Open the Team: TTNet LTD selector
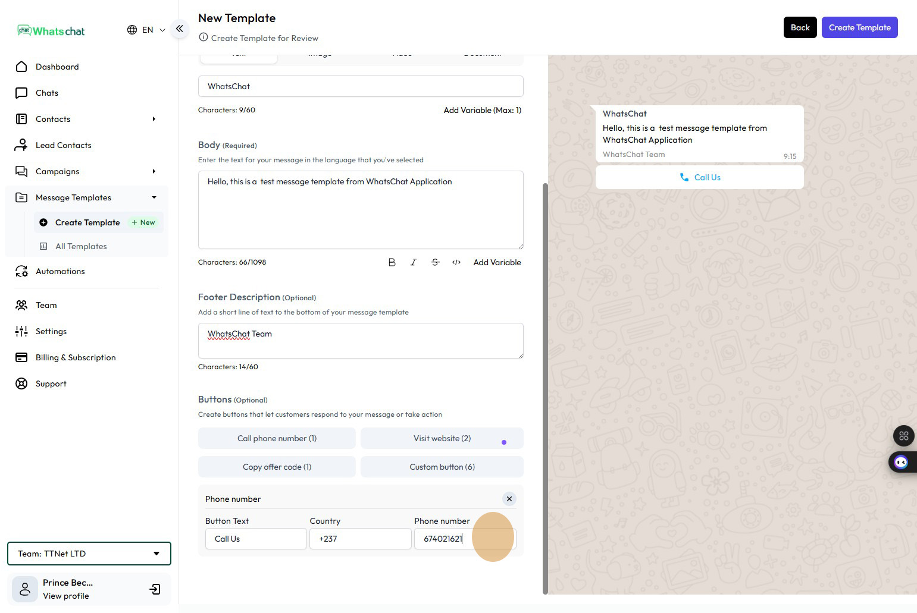 coord(89,554)
